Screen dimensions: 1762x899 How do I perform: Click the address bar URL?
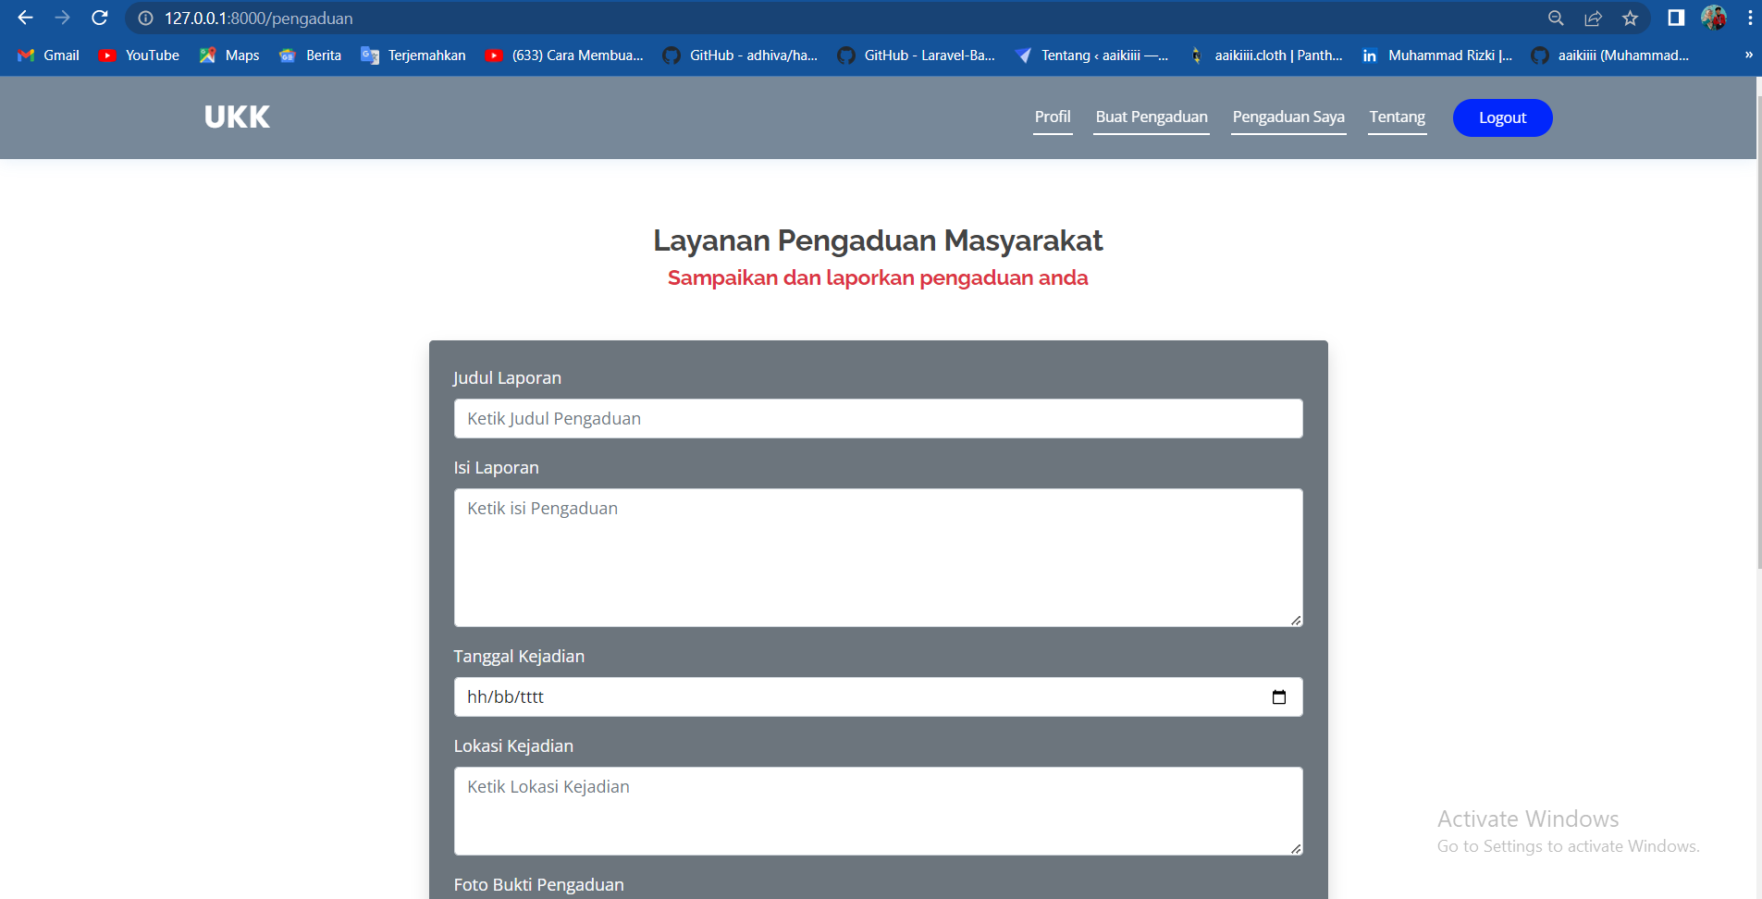pos(259,18)
